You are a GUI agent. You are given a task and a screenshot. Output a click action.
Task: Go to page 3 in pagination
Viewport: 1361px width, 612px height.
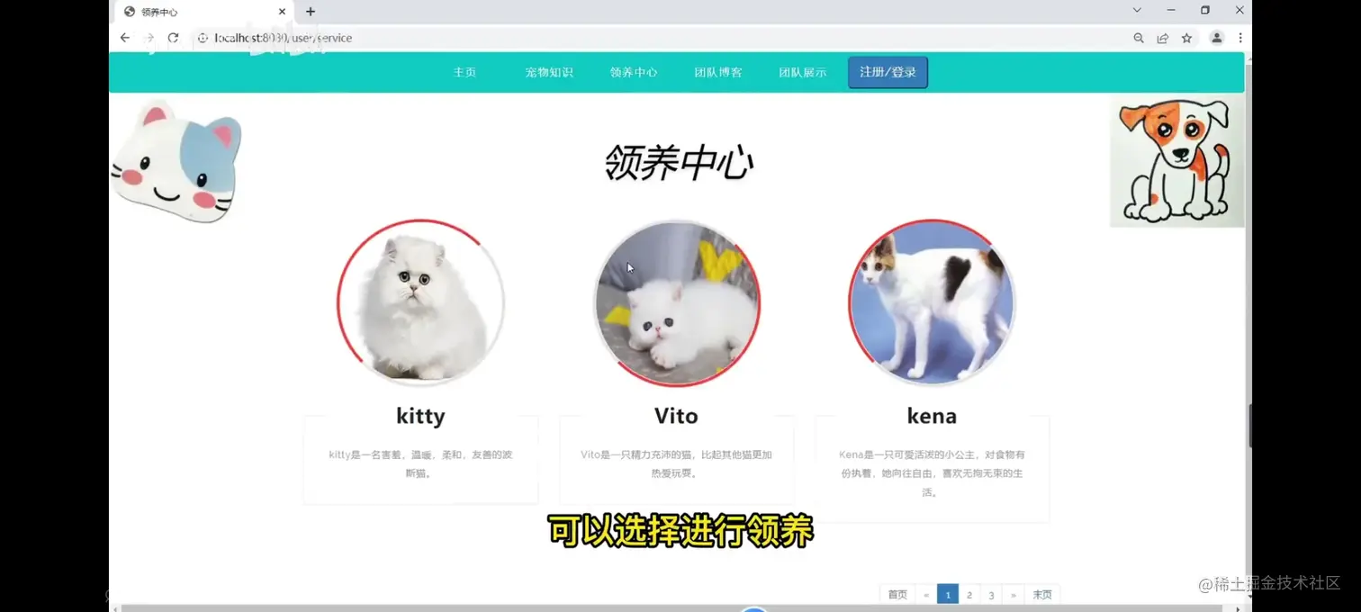click(x=991, y=595)
